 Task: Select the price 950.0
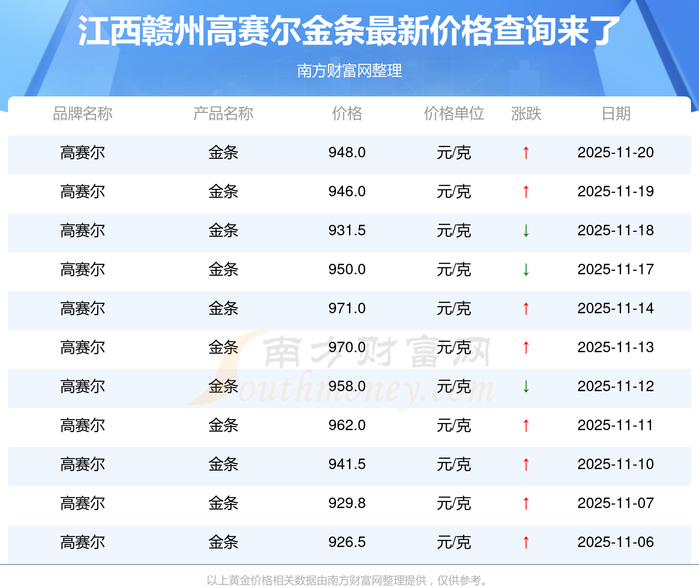coord(347,269)
